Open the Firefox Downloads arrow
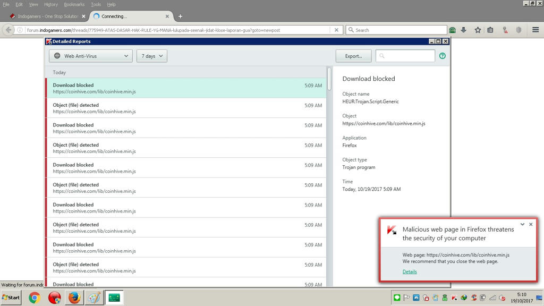The image size is (544, 306). coord(463,30)
